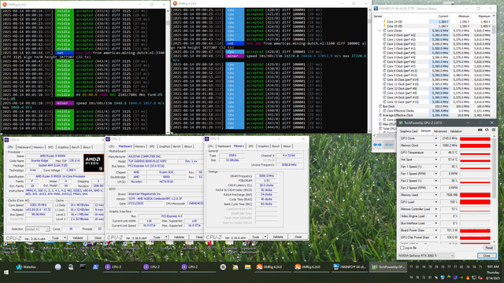Click HWiNFO grayed double-arrow icon
The width and height of the screenshot is (504, 283).
pyautogui.click(x=389, y=145)
